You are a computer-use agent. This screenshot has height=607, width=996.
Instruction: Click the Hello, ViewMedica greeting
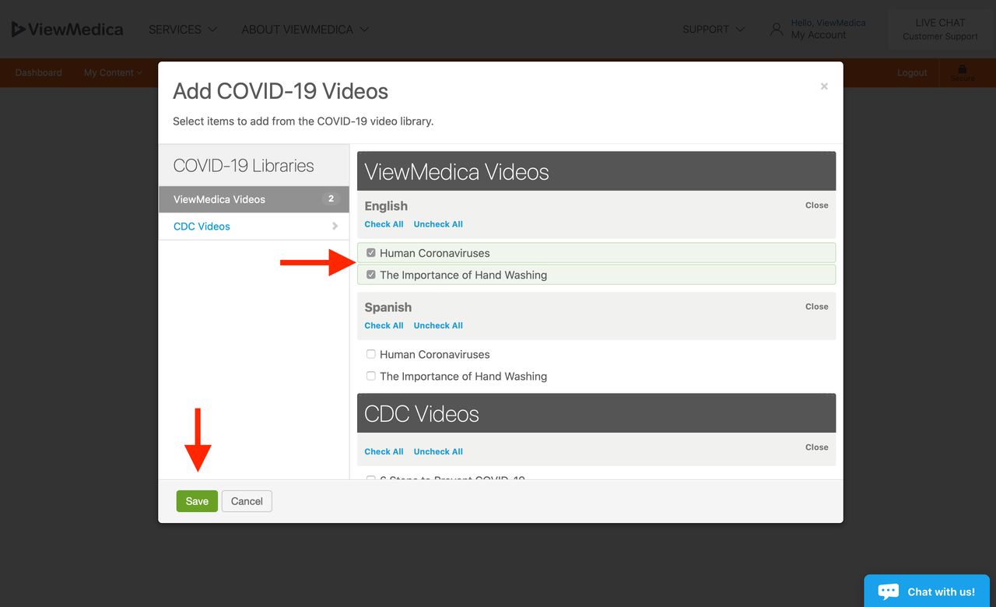coord(828,23)
